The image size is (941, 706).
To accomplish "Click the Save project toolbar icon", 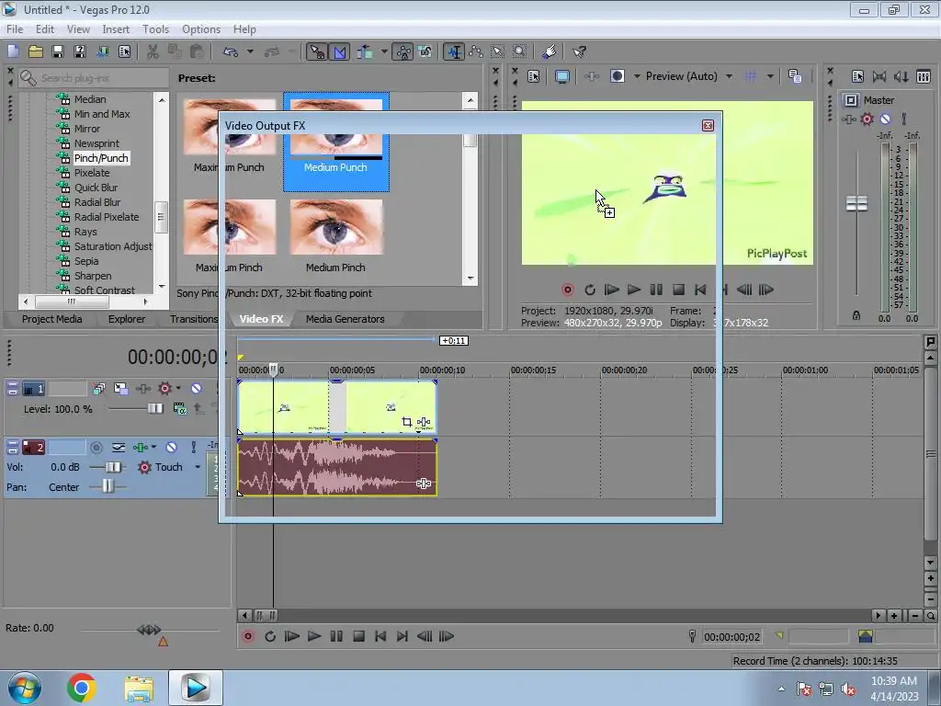I will [x=58, y=51].
